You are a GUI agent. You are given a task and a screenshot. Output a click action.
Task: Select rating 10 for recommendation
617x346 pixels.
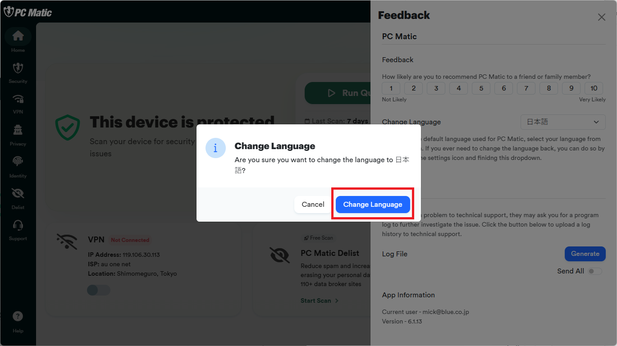(x=594, y=88)
